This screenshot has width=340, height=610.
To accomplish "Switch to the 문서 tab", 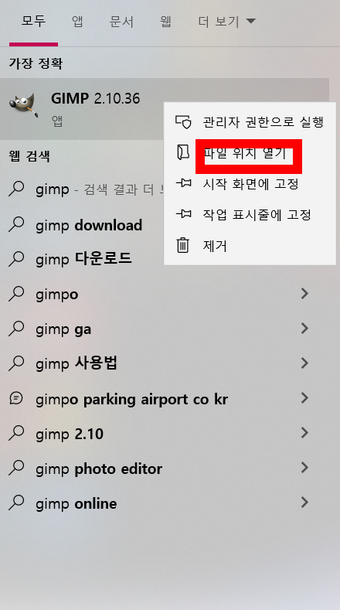I will (121, 22).
